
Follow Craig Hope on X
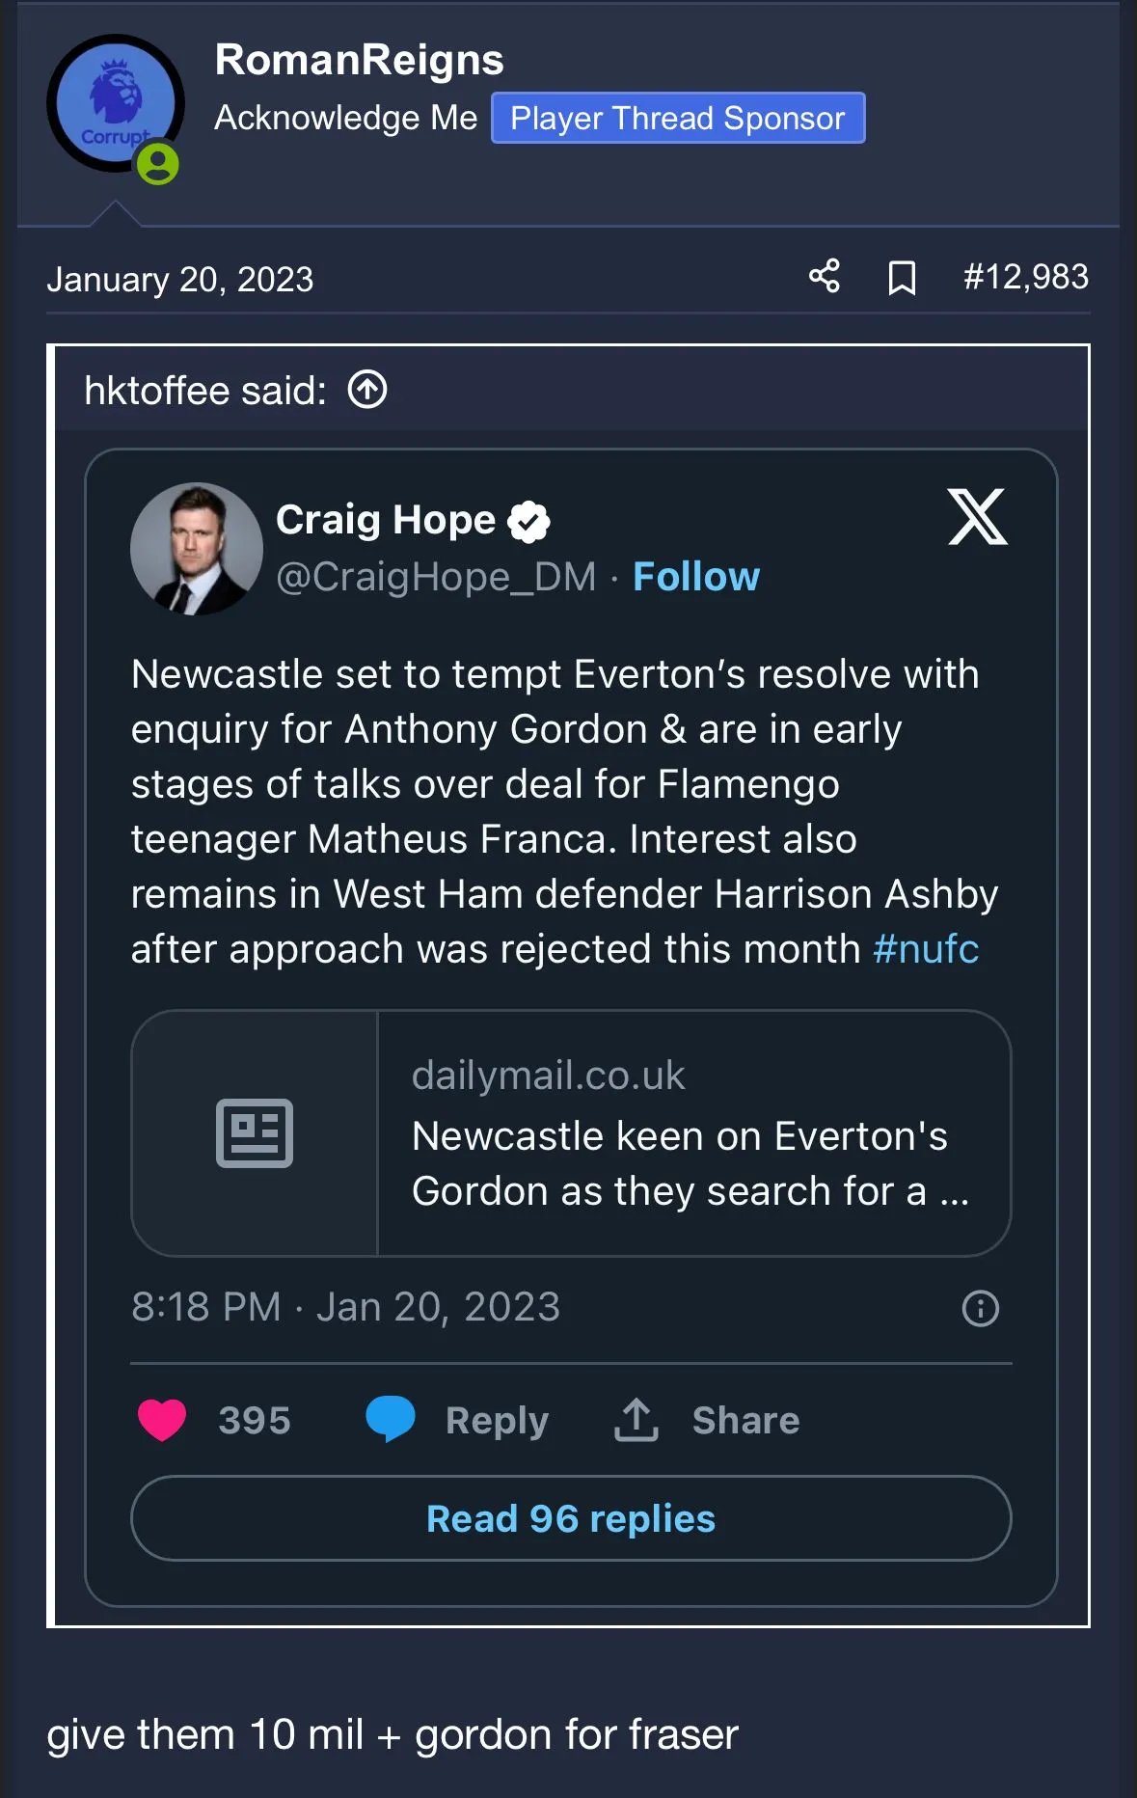pos(696,577)
